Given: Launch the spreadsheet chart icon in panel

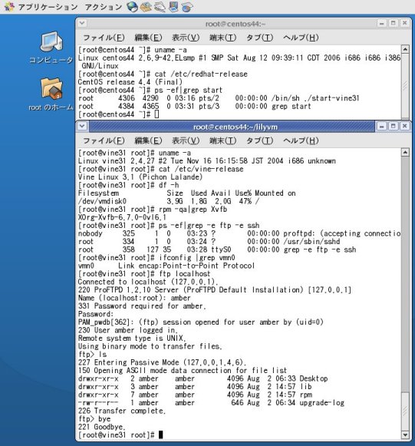Looking at the screenshot, I should (187, 7).
